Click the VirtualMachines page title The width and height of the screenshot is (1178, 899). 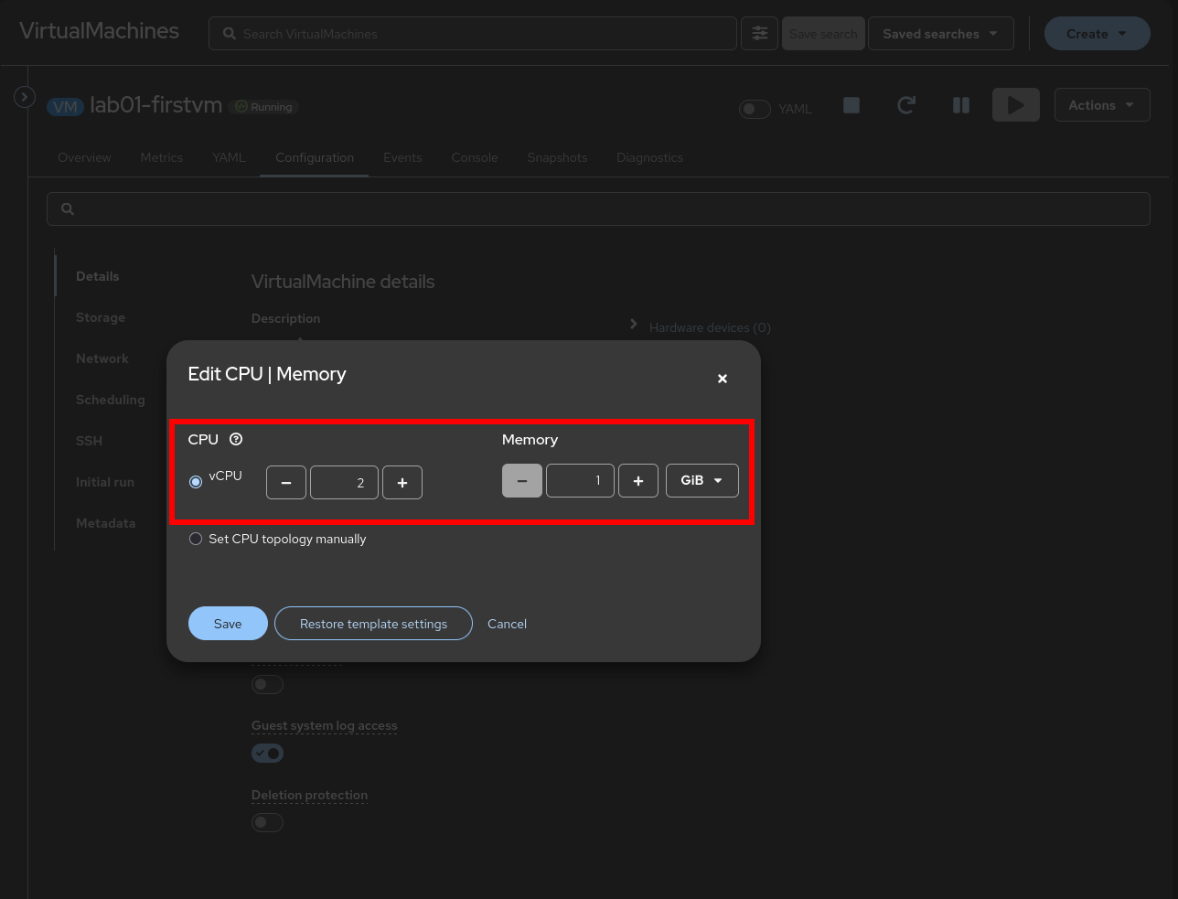pos(99,30)
